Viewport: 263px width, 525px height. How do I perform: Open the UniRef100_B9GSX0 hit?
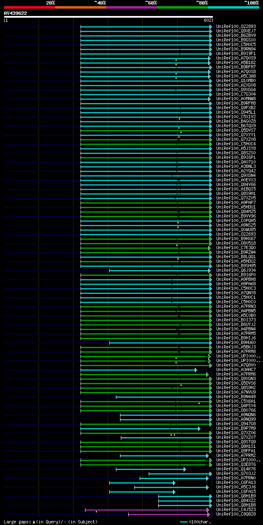(236, 40)
